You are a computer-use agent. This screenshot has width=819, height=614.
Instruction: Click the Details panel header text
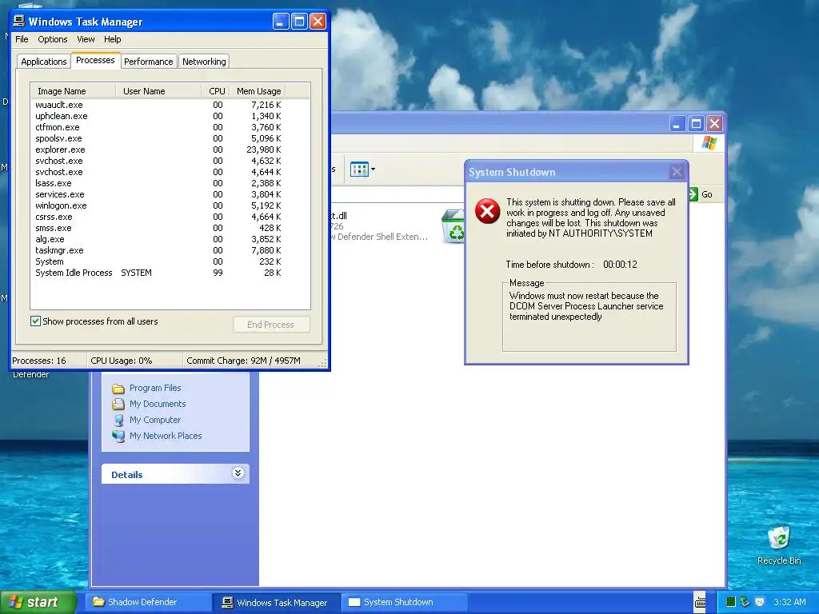[127, 475]
